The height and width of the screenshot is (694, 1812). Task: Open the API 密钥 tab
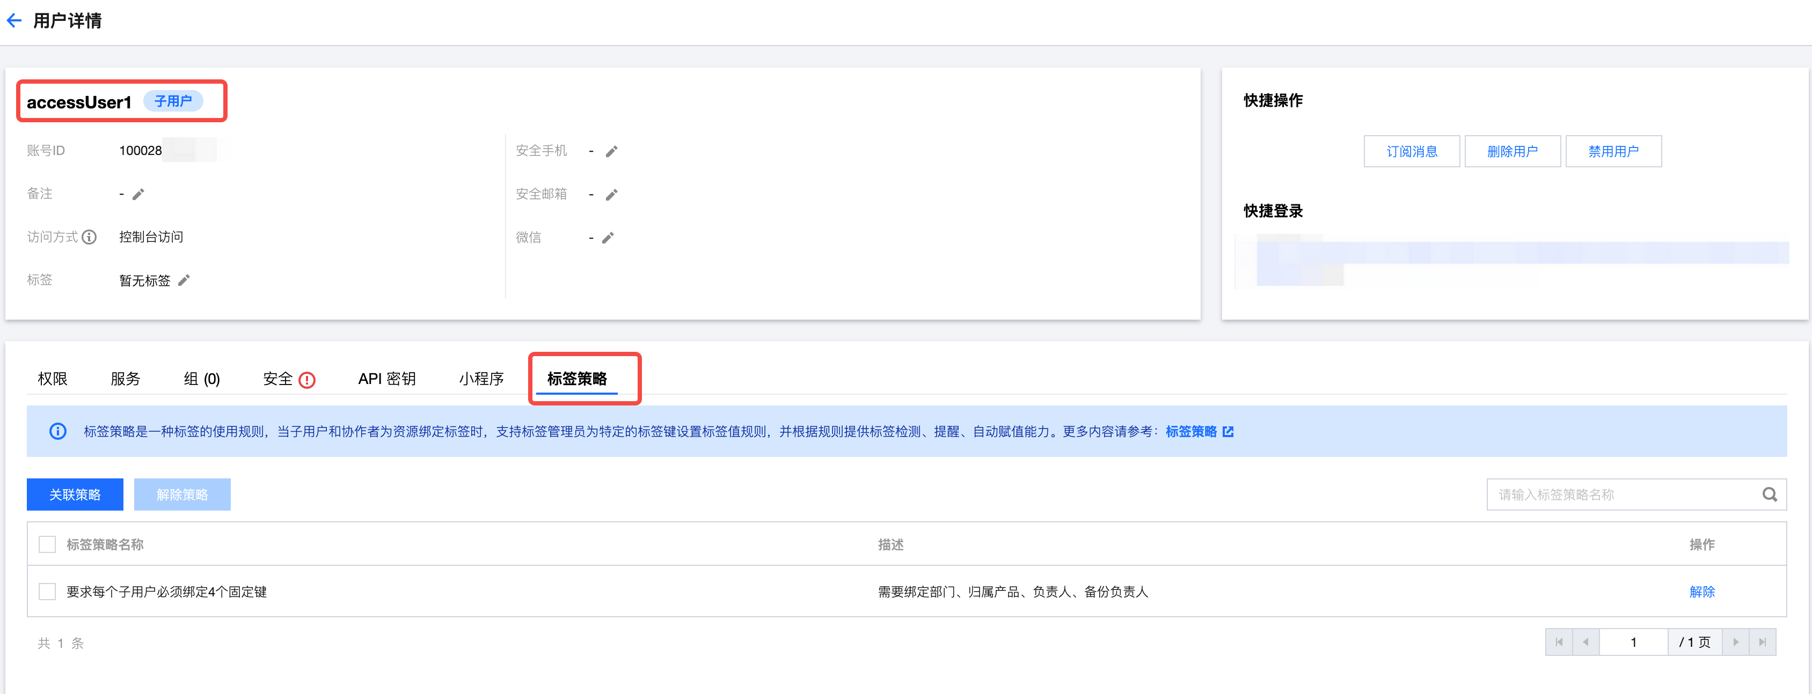[x=386, y=379]
